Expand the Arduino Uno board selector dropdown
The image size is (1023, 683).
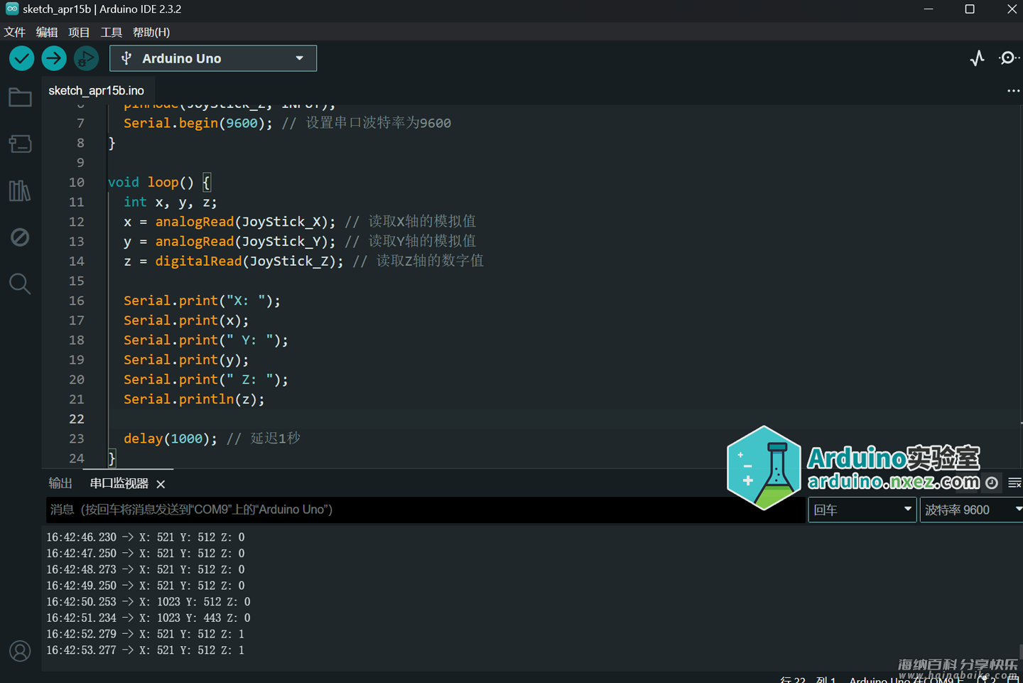(213, 58)
